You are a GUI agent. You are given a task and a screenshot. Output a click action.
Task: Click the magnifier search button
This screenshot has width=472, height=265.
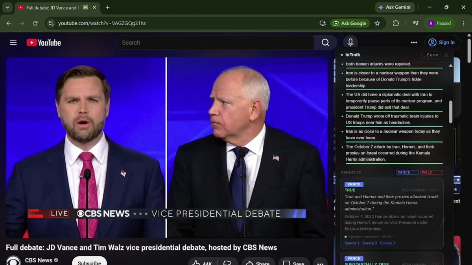(325, 42)
